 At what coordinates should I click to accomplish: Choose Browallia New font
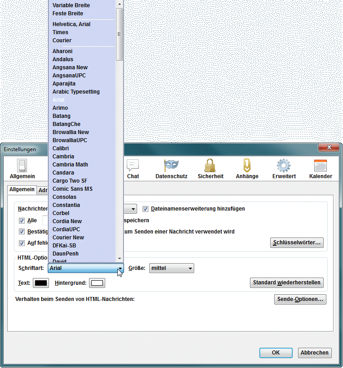[82, 132]
